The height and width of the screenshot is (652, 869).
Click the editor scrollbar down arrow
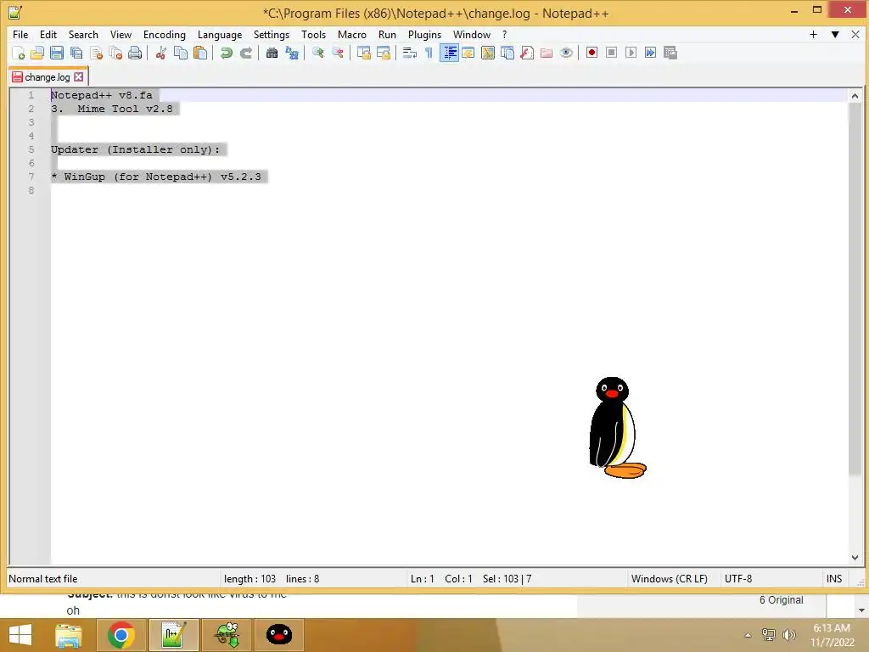click(x=855, y=557)
